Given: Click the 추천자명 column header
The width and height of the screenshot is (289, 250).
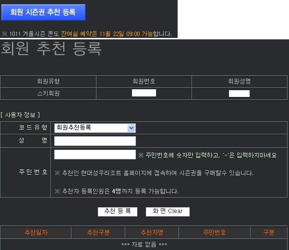Looking at the screenshot, I should pyautogui.click(x=152, y=233).
